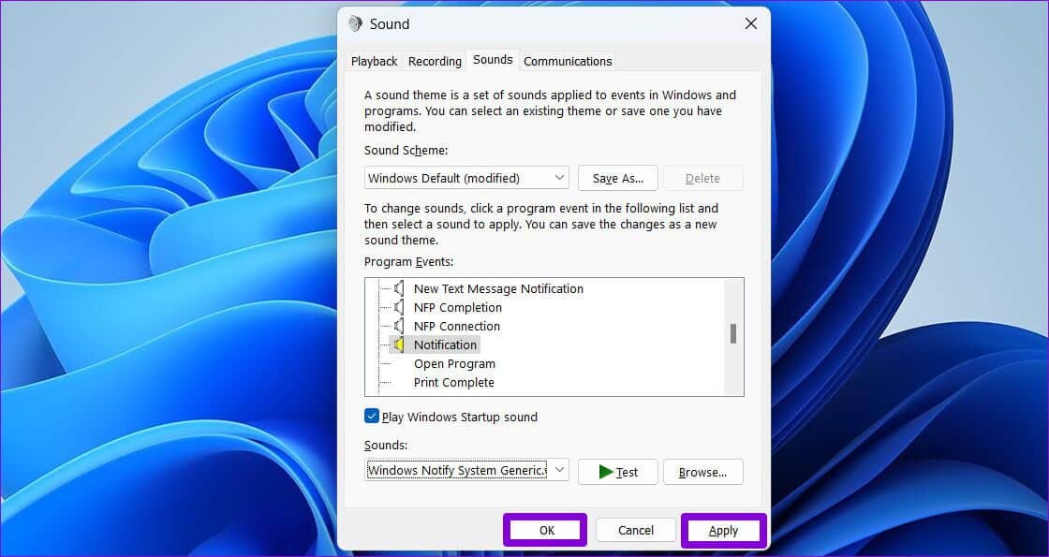Select New Text Message Notification event
The height and width of the screenshot is (557, 1049).
498,288
